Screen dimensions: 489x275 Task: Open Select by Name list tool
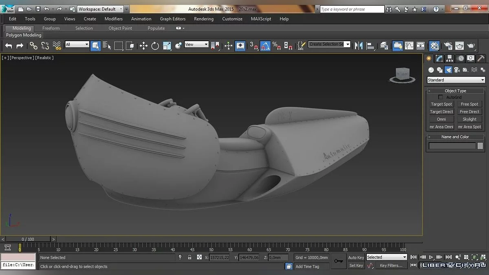point(107,46)
